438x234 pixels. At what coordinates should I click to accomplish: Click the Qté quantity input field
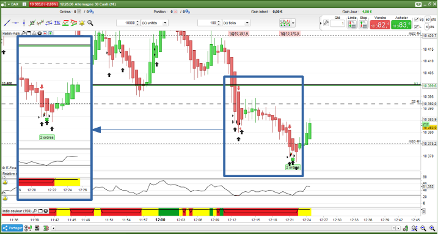(x=337, y=24)
